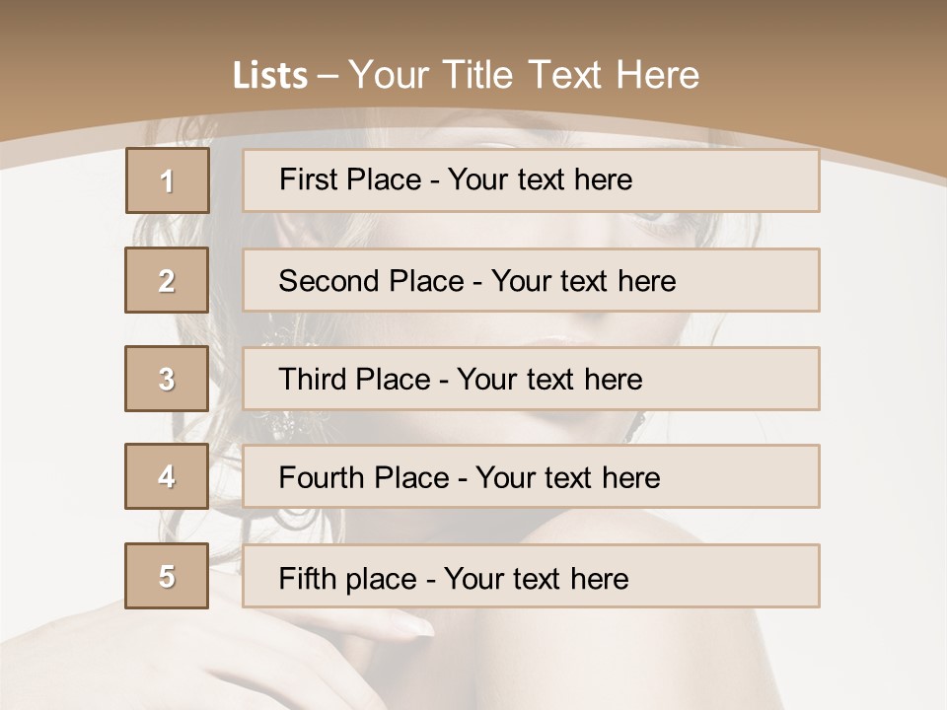Select the "First Place" text box
Image resolution: width=947 pixels, height=710 pixels.
(x=531, y=180)
